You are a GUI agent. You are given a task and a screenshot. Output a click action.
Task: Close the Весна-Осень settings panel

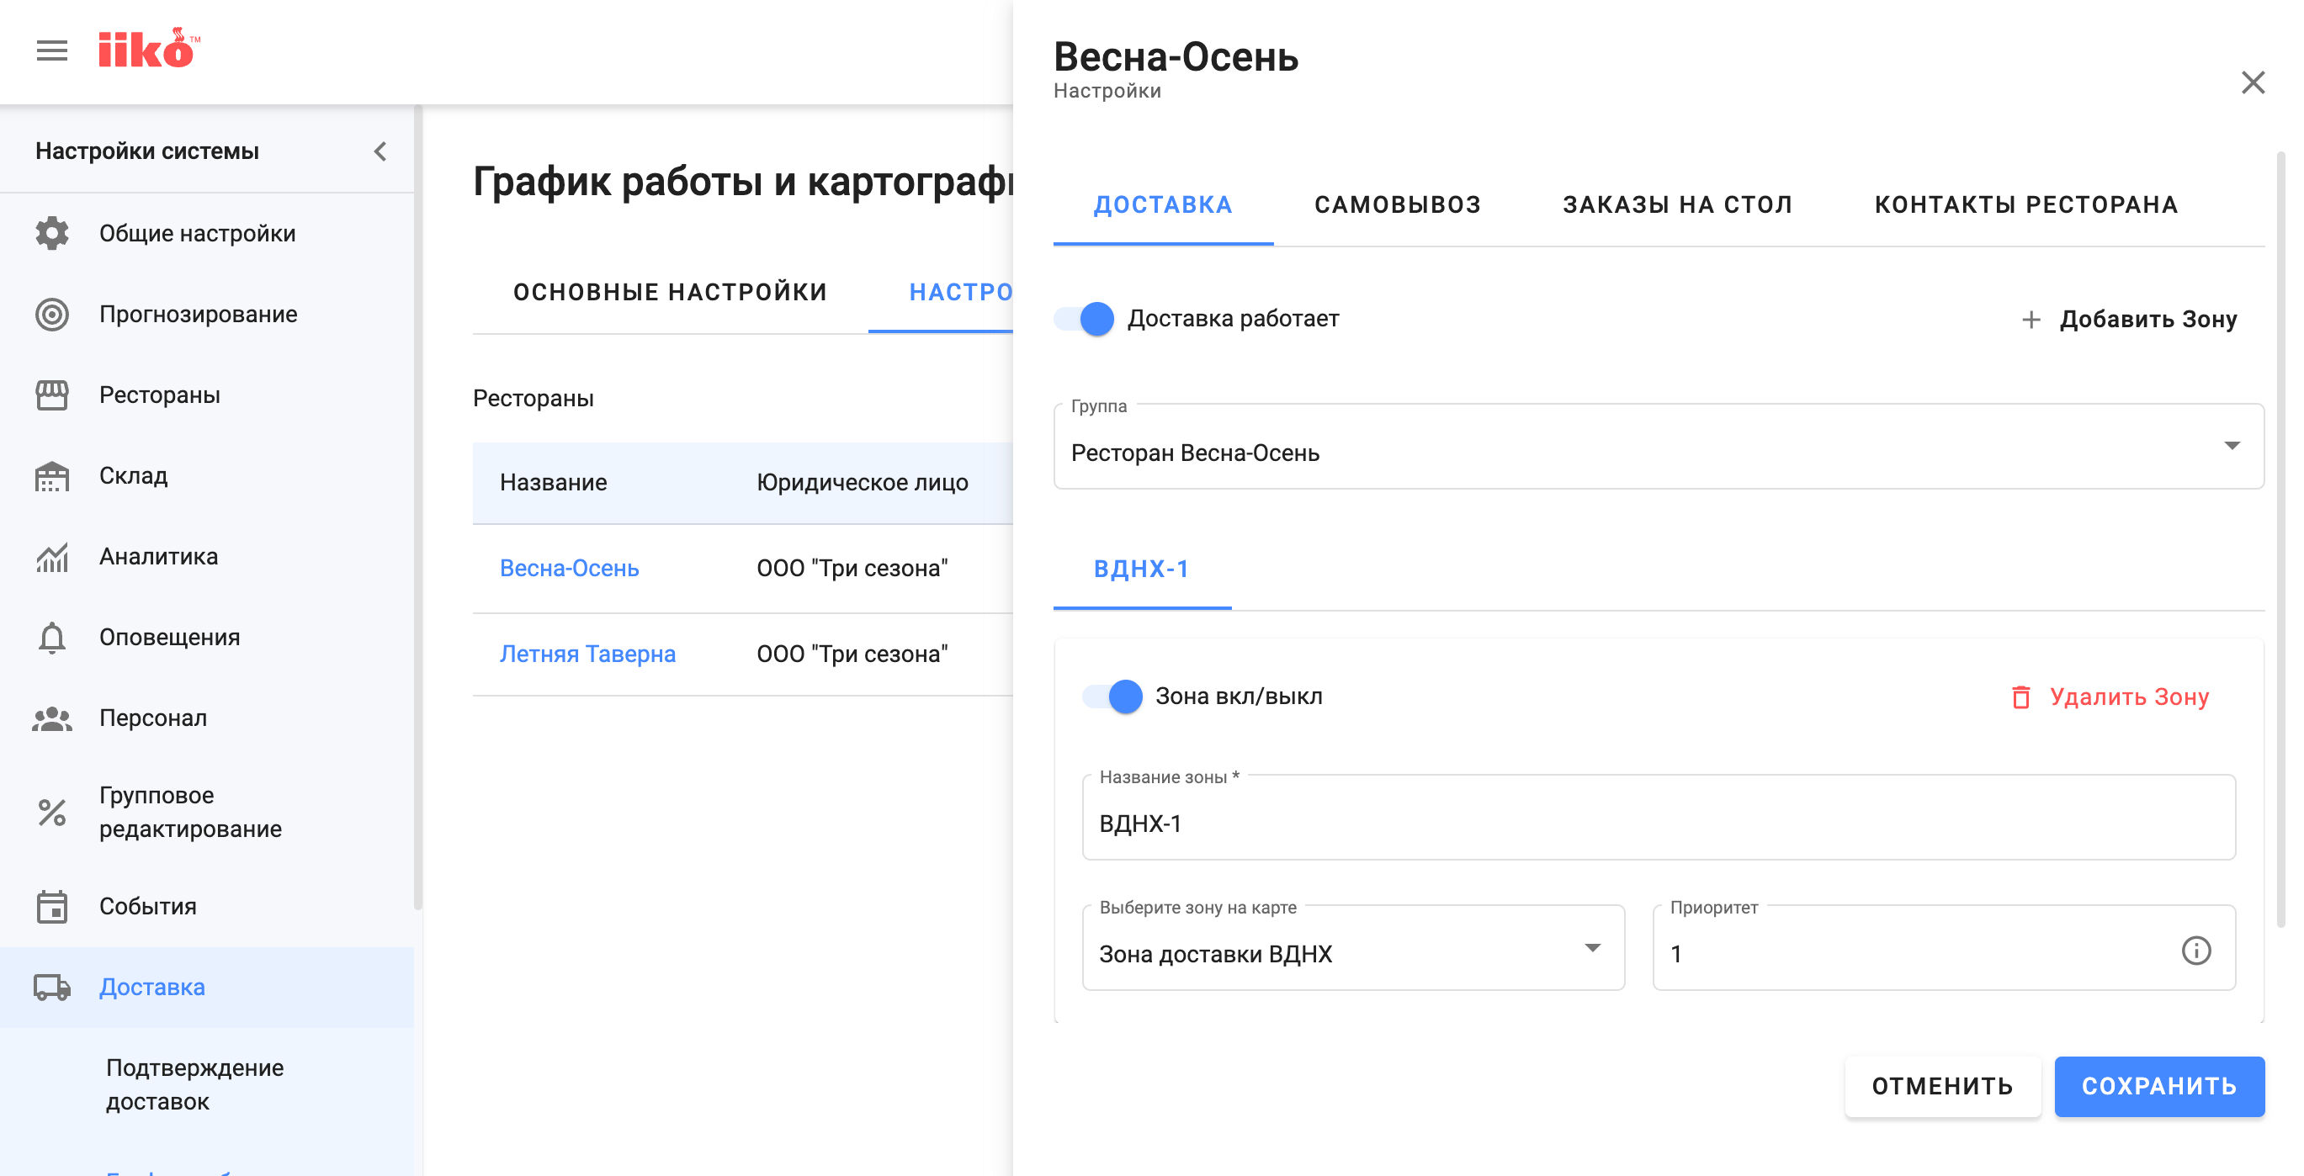2253,82
